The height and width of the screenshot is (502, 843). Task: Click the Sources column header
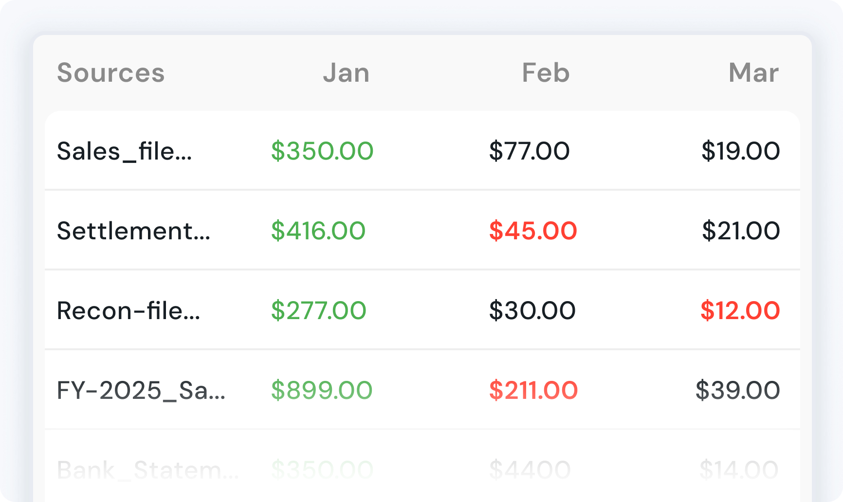click(x=111, y=73)
